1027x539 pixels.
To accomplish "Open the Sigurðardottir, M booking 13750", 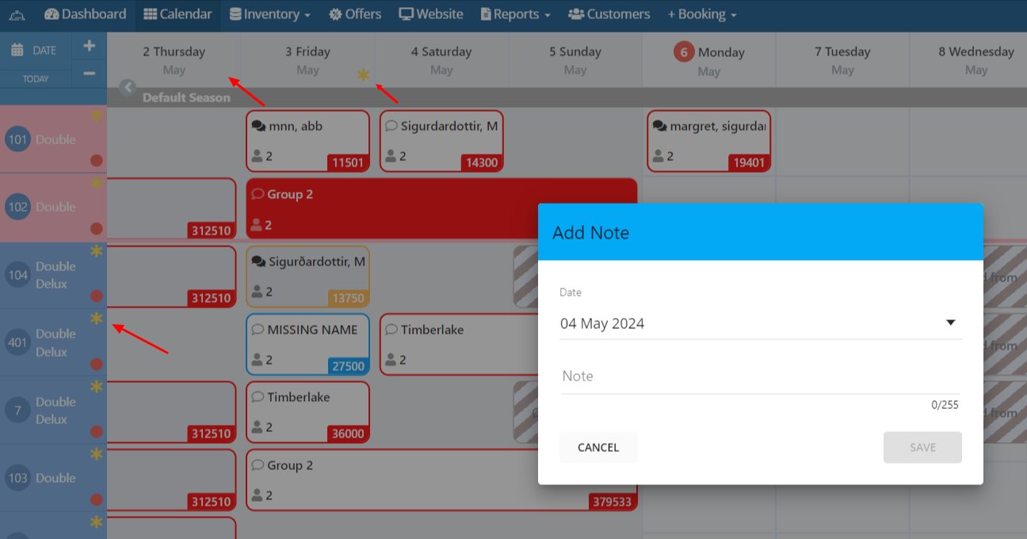I will 307,277.
